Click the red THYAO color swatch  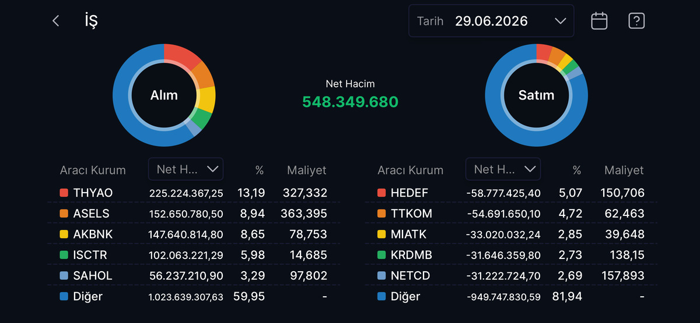(64, 193)
